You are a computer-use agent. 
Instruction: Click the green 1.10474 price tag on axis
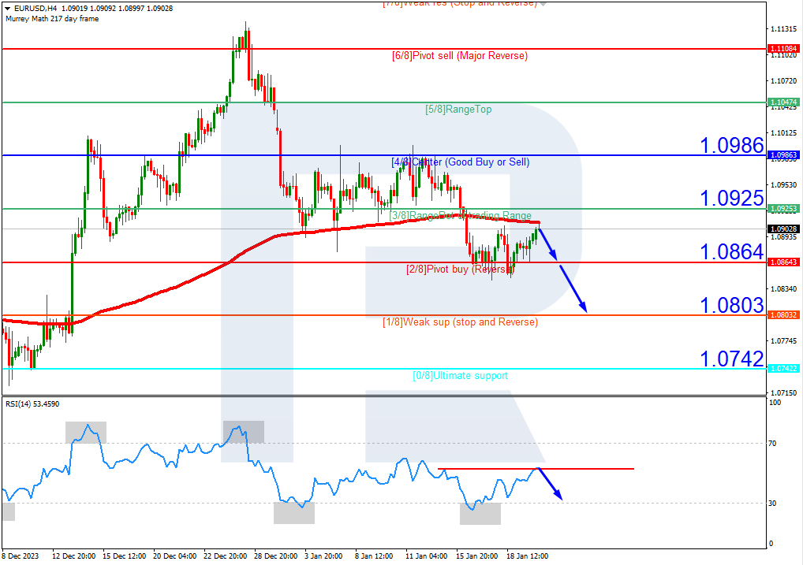pyautogui.click(x=783, y=102)
